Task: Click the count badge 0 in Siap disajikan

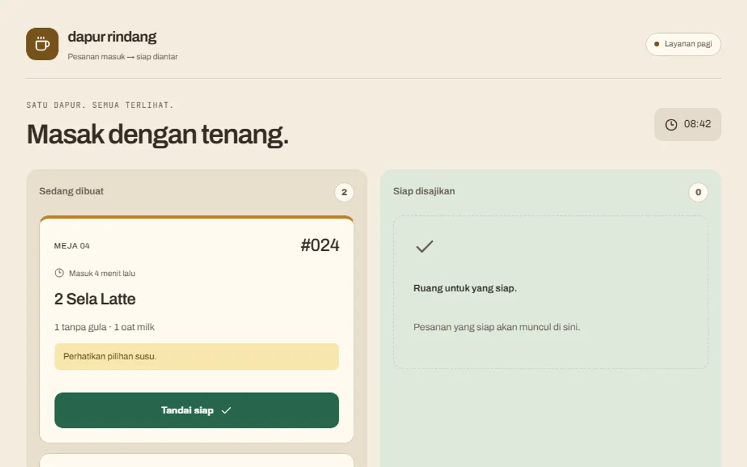Action: pos(698,192)
